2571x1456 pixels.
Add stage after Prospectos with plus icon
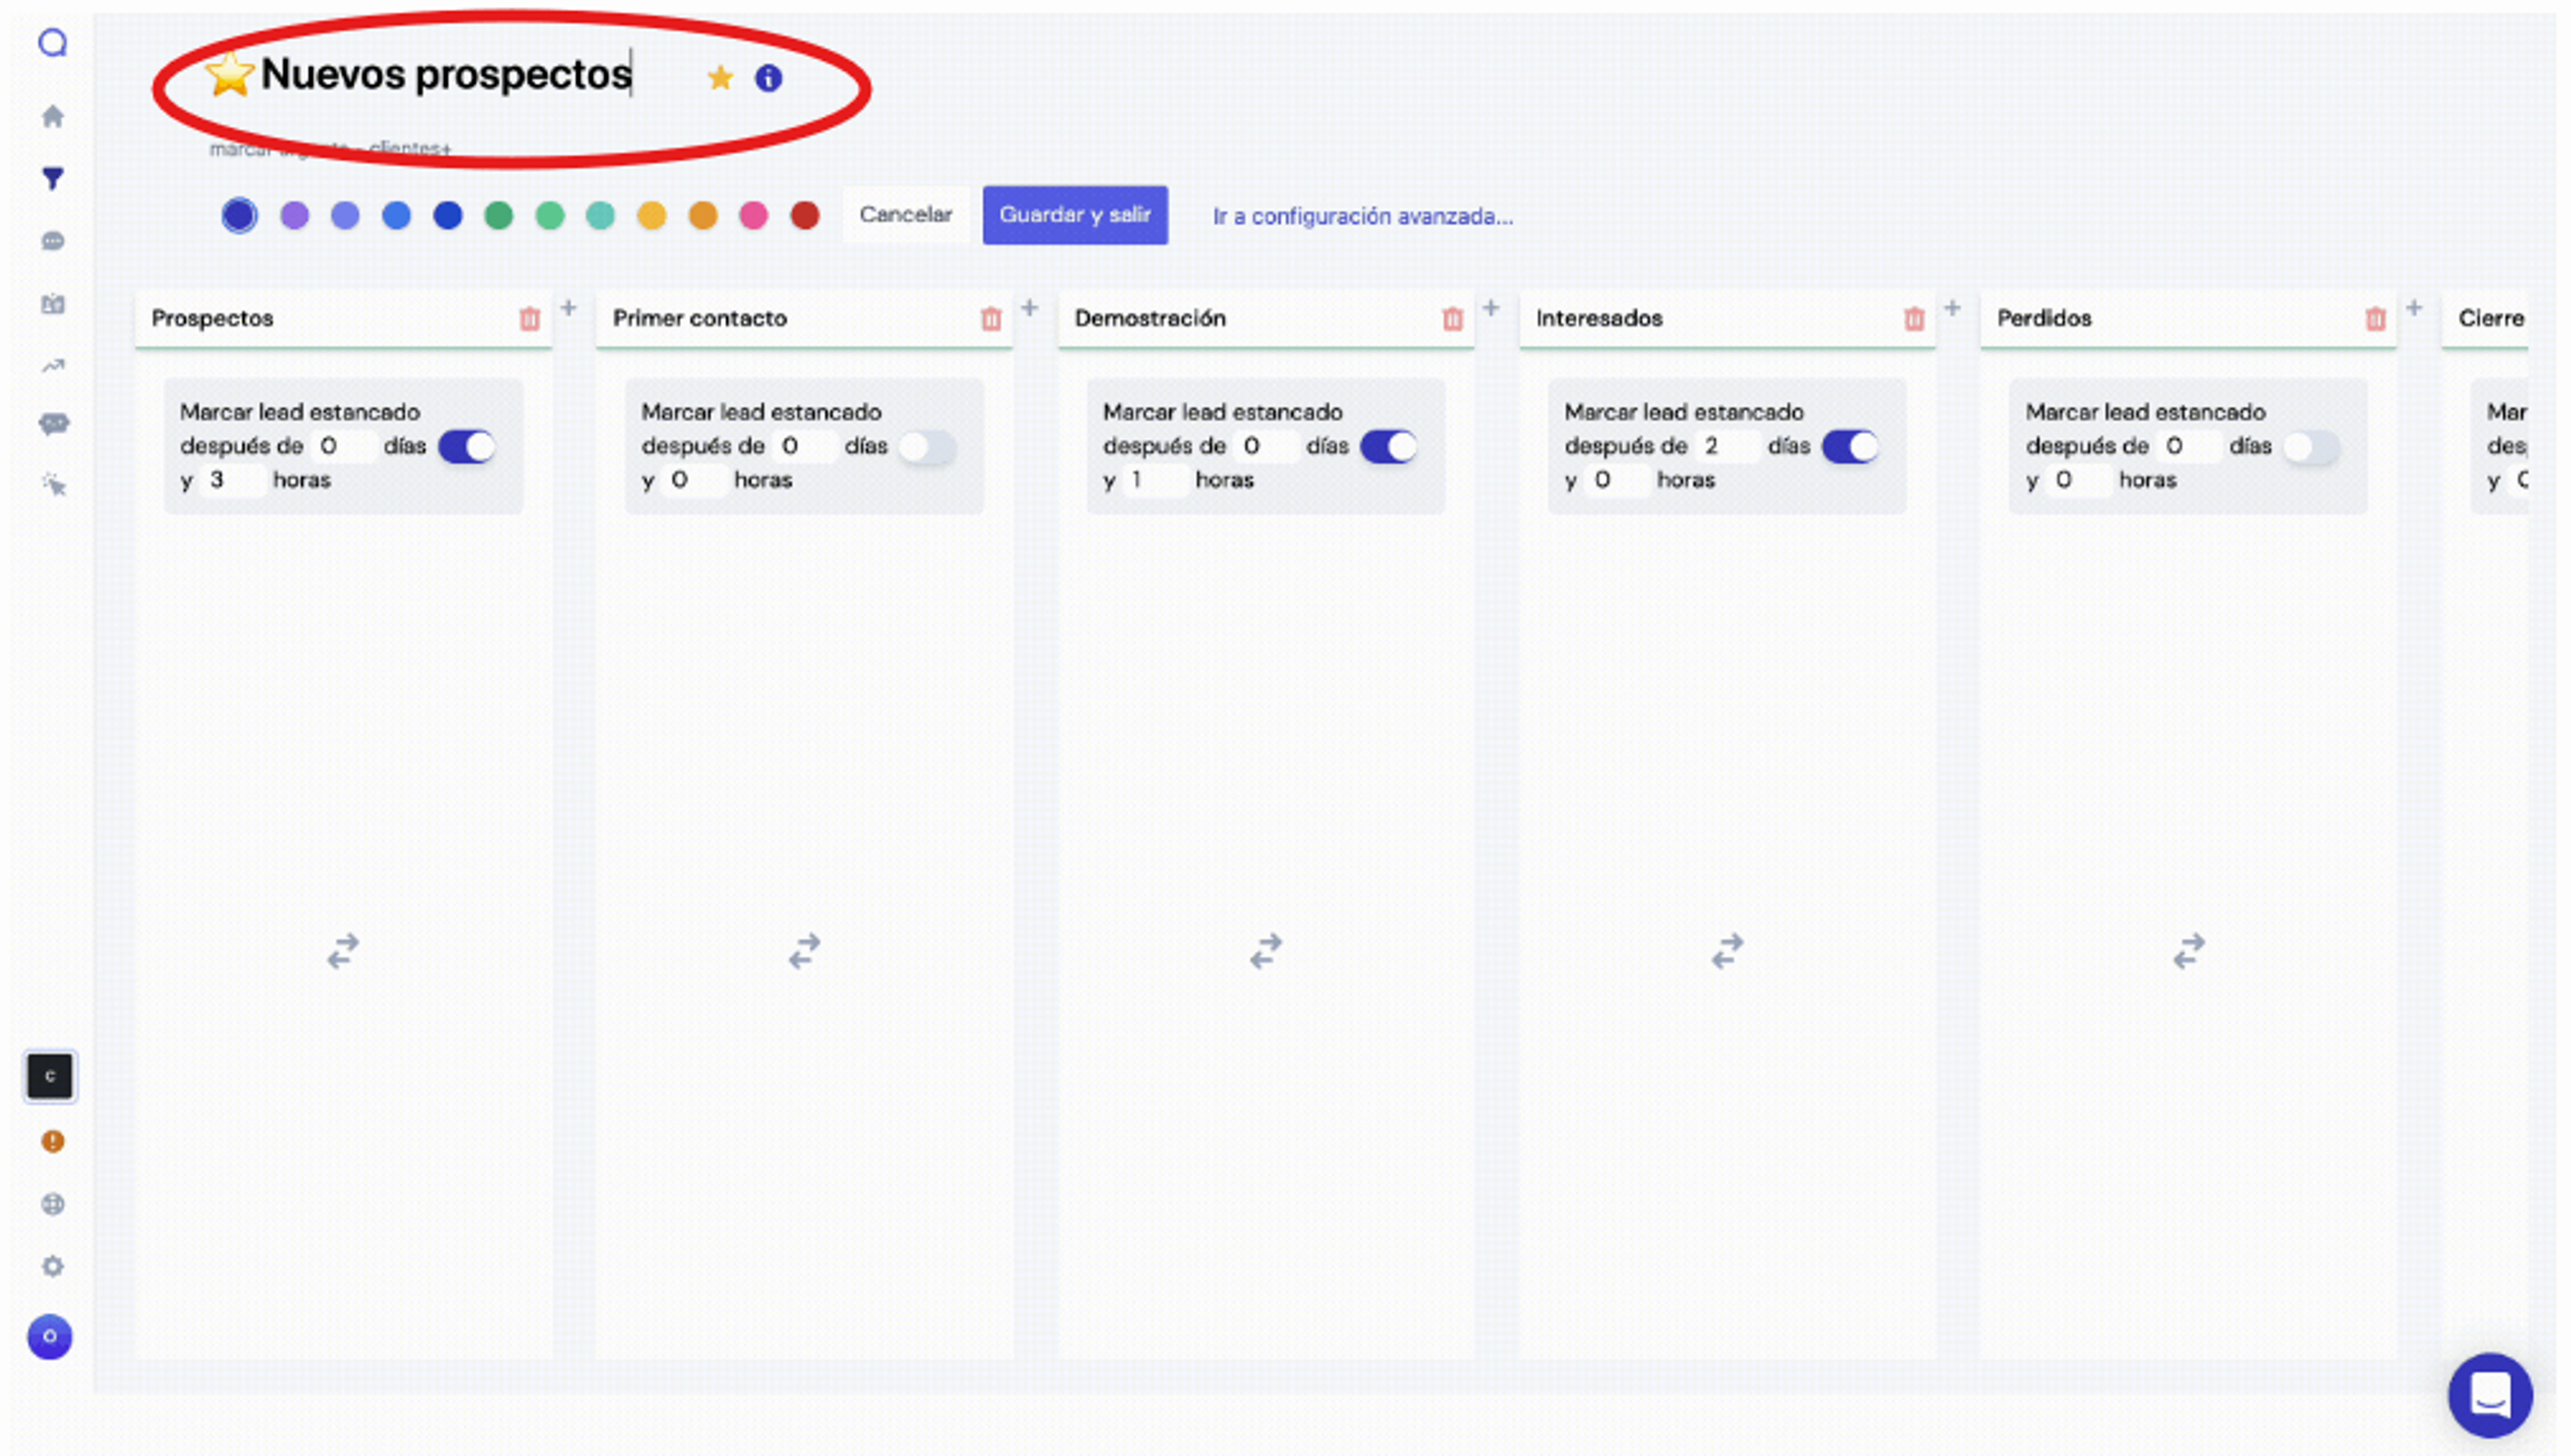(x=568, y=308)
